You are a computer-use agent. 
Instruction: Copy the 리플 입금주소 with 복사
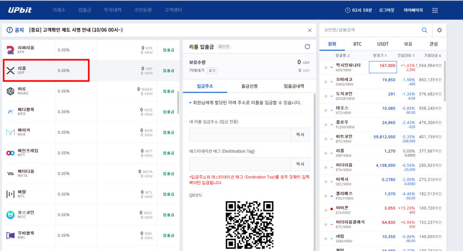(300, 135)
